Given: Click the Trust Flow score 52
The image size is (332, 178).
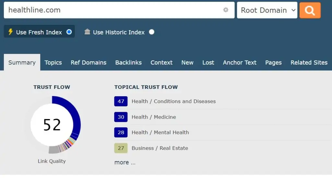Looking at the screenshot, I should tap(52, 125).
